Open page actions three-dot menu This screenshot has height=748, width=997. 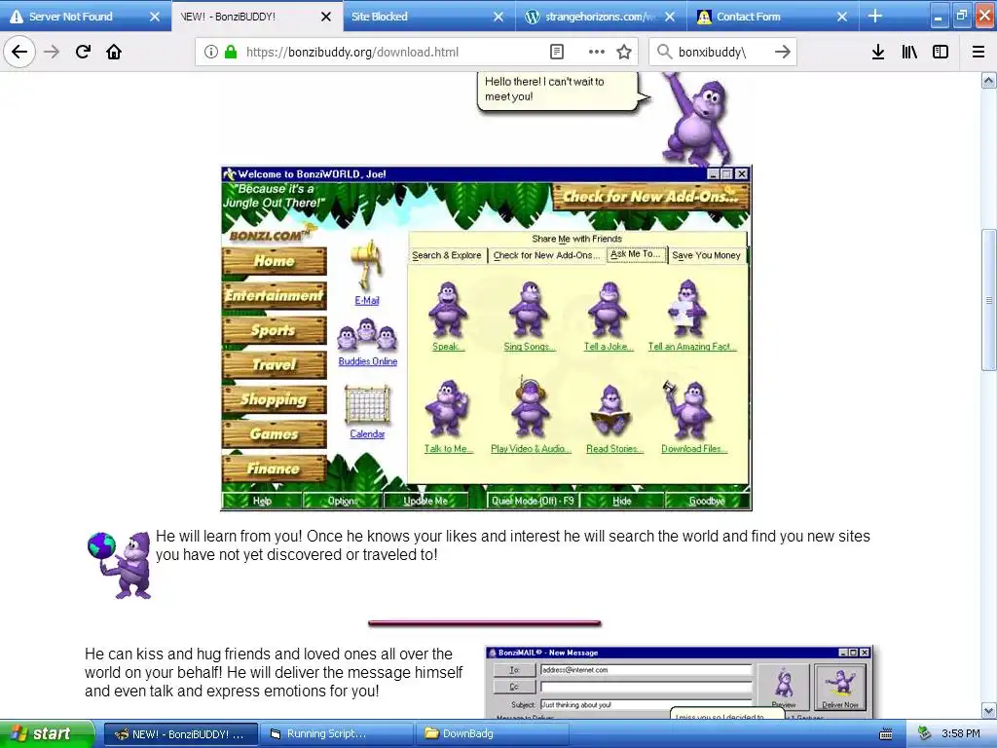(597, 52)
